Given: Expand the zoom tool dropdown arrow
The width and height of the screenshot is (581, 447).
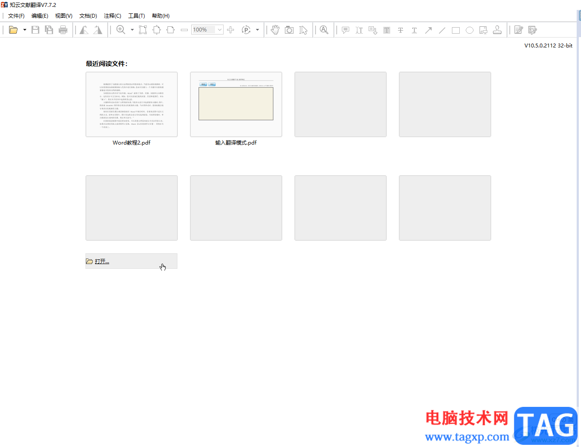Looking at the screenshot, I should (132, 30).
